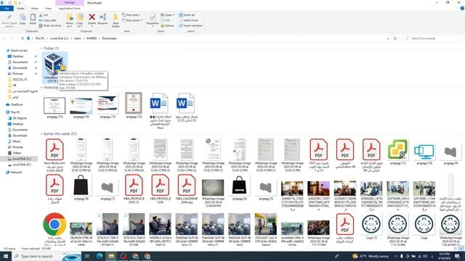Open OneDrive in navigation pane
This screenshot has width=465, height=261.
[15, 104]
